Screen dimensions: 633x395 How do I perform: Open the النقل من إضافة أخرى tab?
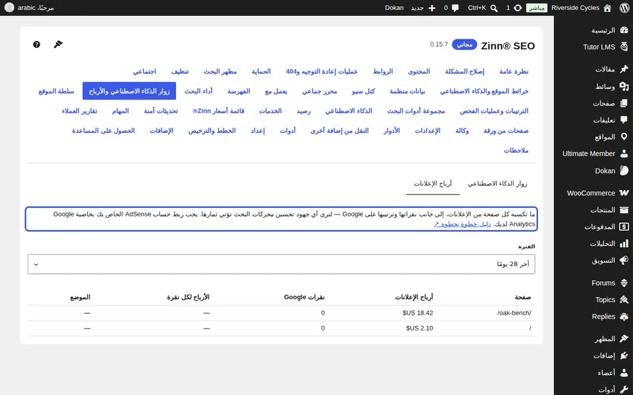point(340,130)
